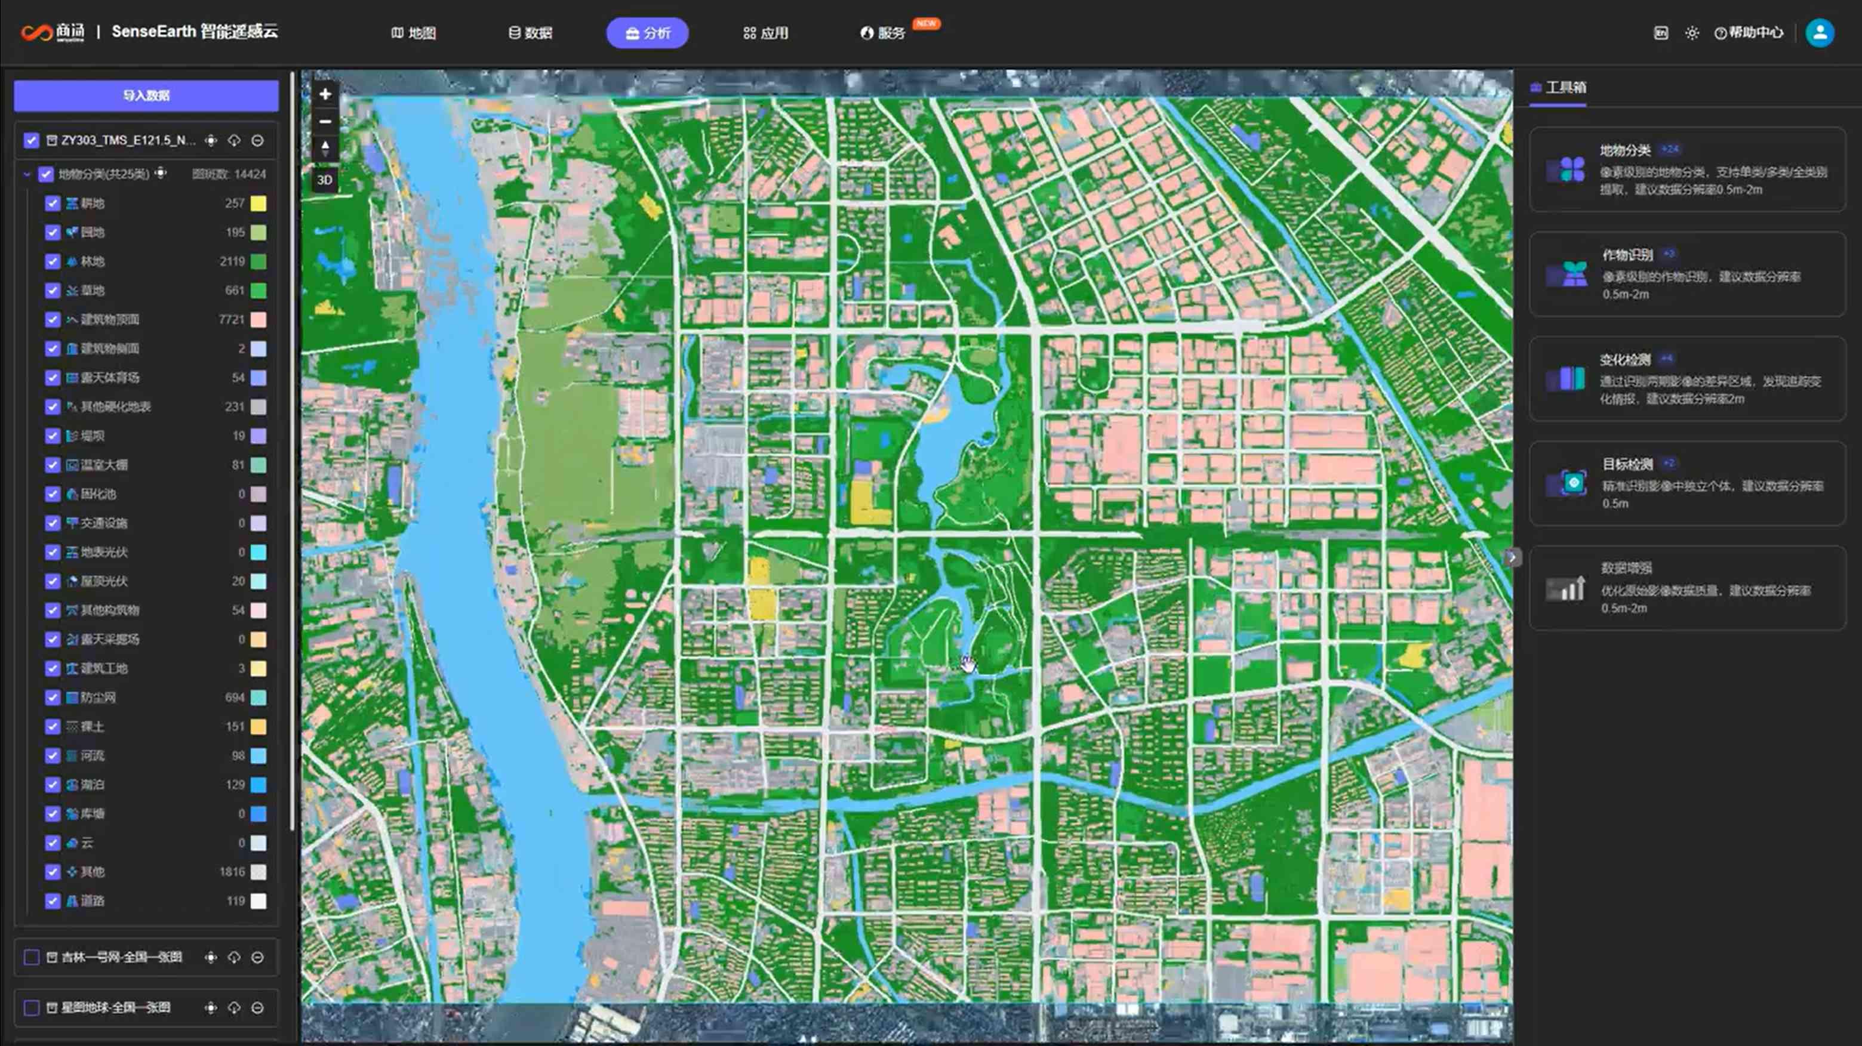1862x1046 pixels.
Task: Click the 屋顶光伏 class label
Action: pyautogui.click(x=104, y=581)
